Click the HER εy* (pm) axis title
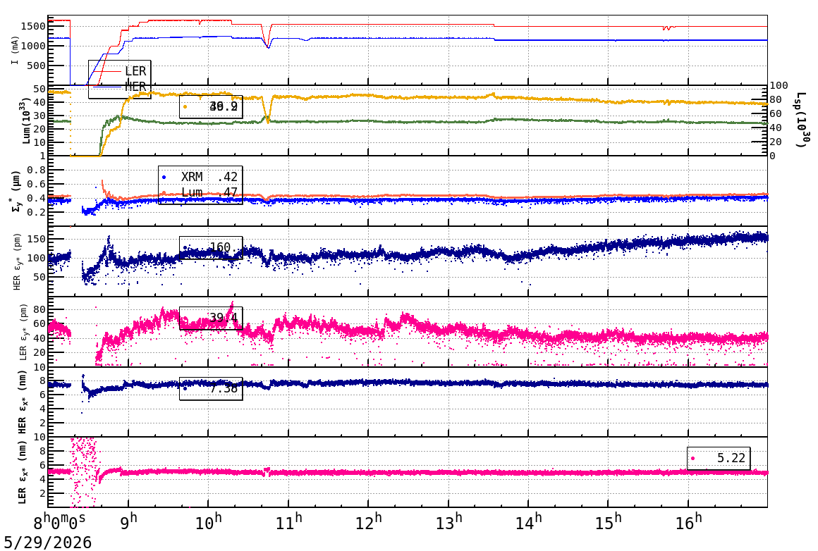The height and width of the screenshot is (551, 818). [17, 261]
